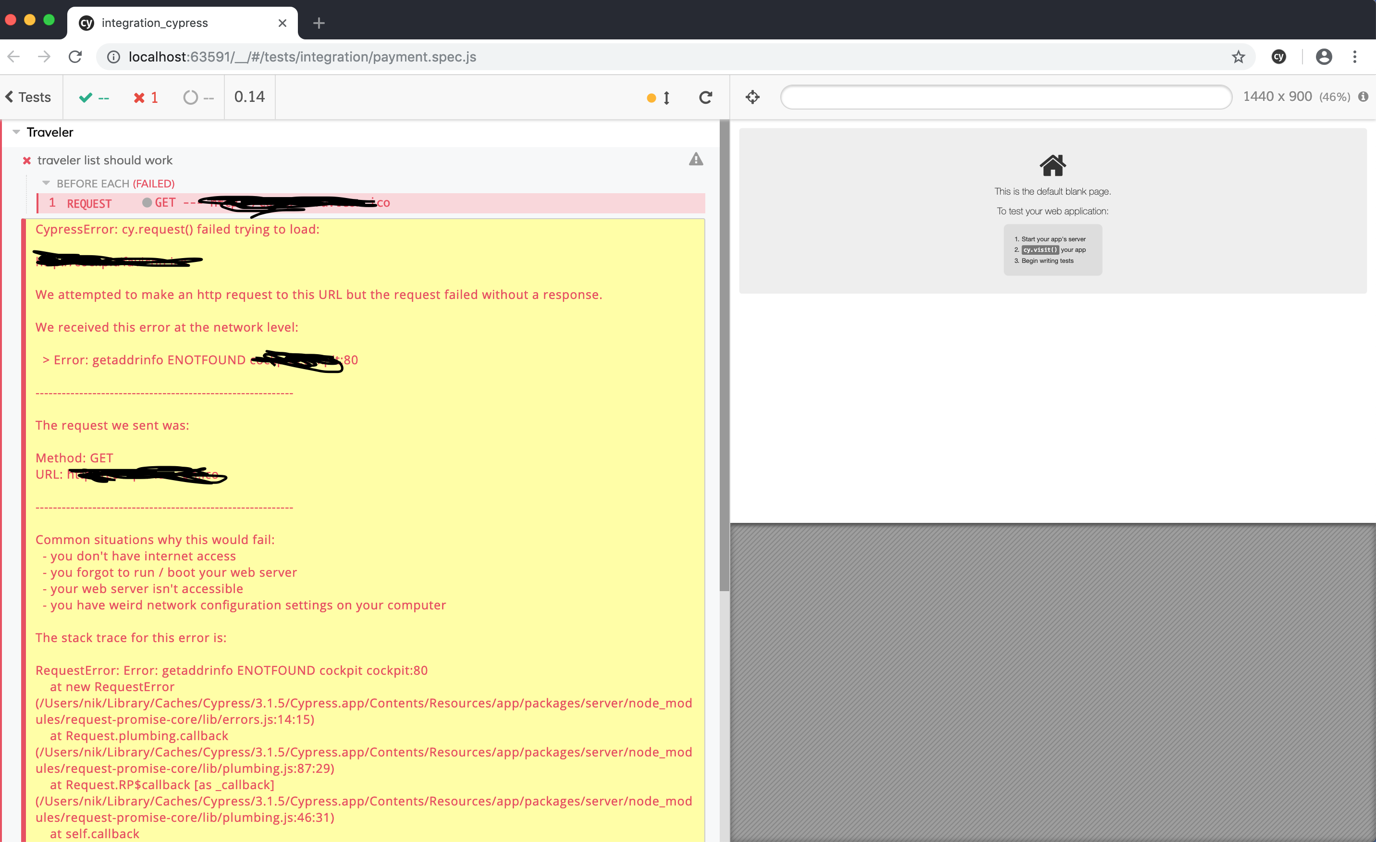Reload the browser page
The image size is (1376, 842).
(x=75, y=56)
